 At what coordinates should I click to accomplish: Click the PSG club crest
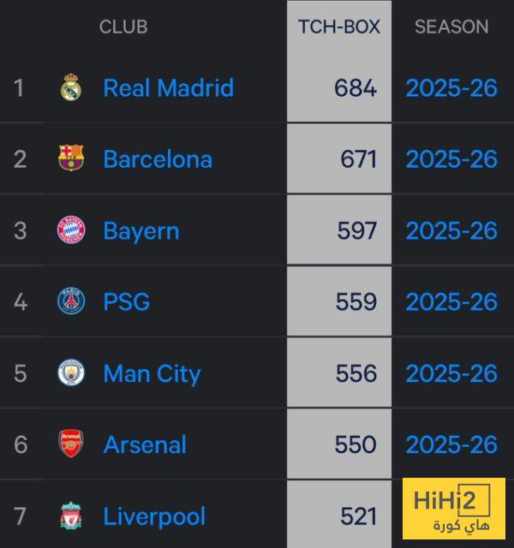pos(71,301)
